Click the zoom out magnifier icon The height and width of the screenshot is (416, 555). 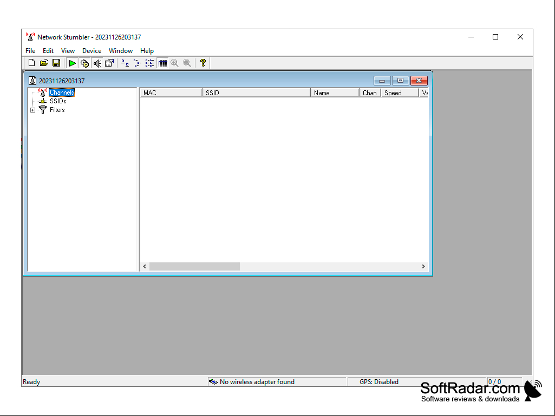(x=187, y=63)
